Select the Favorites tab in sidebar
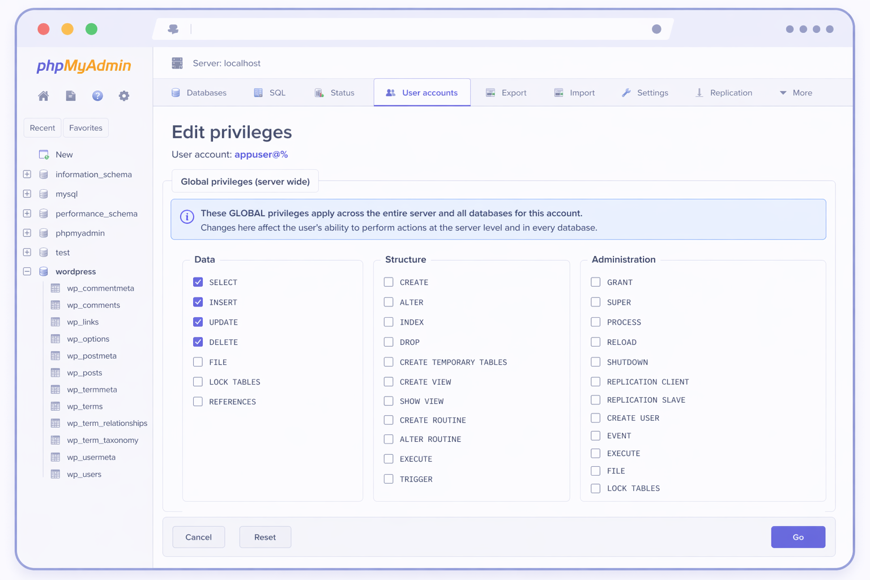The height and width of the screenshot is (580, 870). (x=86, y=127)
